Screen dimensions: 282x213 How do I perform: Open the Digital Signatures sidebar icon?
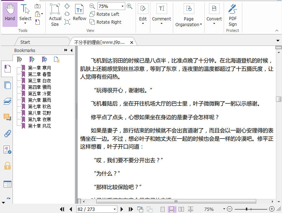(x=8, y=150)
